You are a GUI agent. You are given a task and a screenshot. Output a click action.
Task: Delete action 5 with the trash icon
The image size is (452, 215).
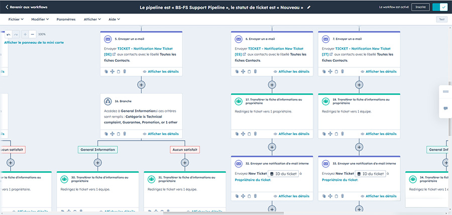click(125, 71)
